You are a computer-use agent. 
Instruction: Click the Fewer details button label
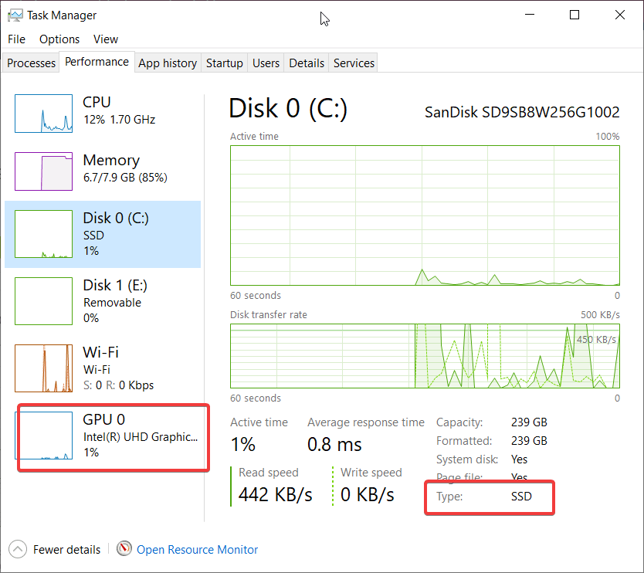point(66,550)
